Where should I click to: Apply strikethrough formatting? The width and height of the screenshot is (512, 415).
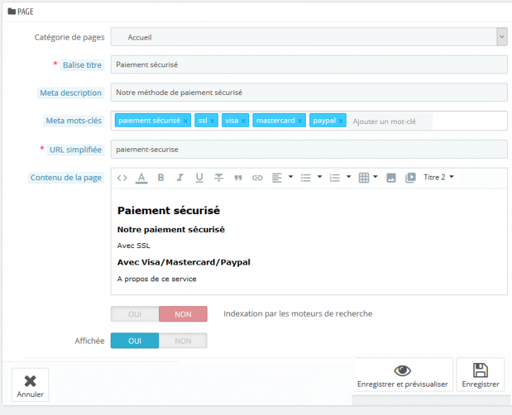pos(219,177)
